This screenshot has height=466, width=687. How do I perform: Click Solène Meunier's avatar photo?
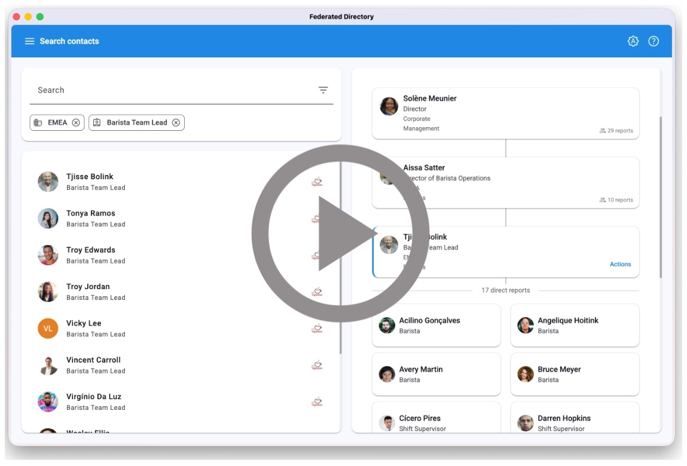(x=389, y=106)
